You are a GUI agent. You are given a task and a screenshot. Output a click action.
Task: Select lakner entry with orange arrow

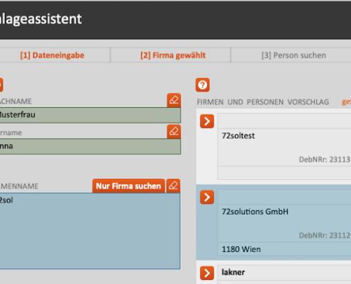207,273
